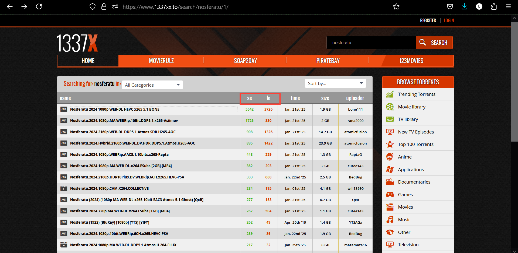Click the 23.9 GB size cell
Image resolution: width=518 pixels, height=253 pixels.
325,143
